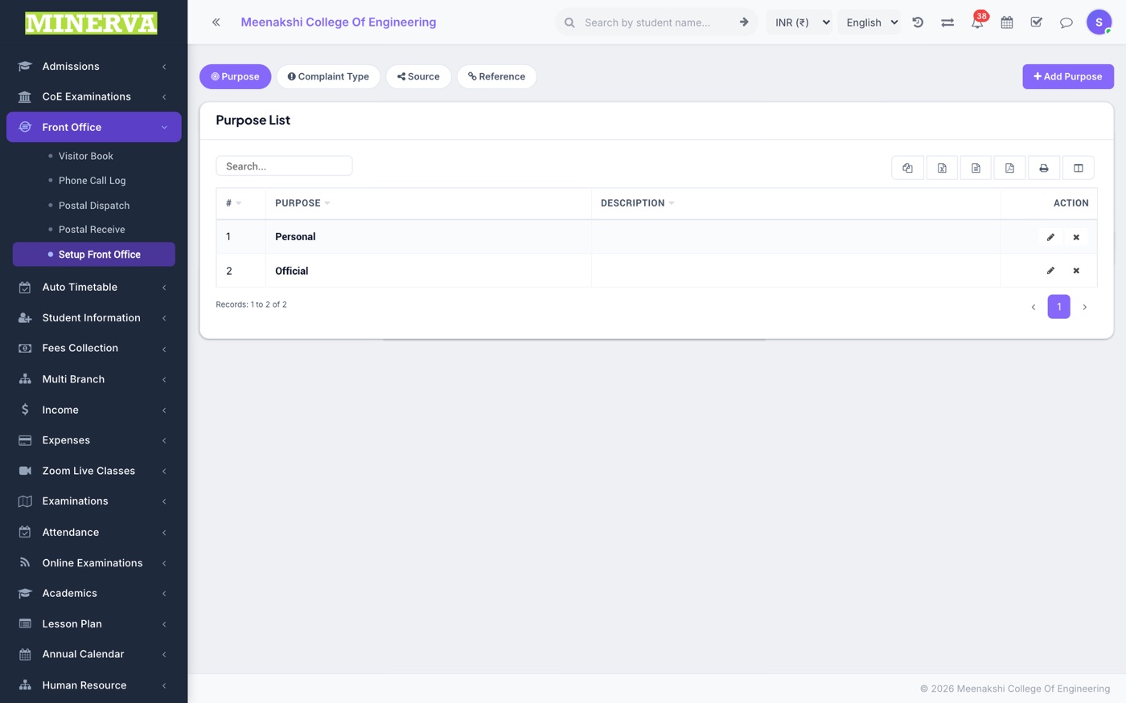Click the Zoom Live Classes camera icon
Viewport: 1126px width, 703px height.
(25, 471)
